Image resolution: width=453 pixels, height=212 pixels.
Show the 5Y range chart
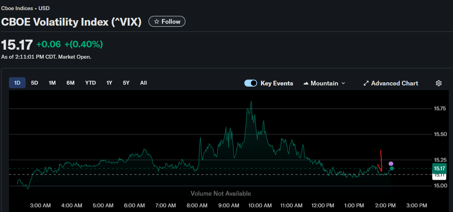pos(126,83)
